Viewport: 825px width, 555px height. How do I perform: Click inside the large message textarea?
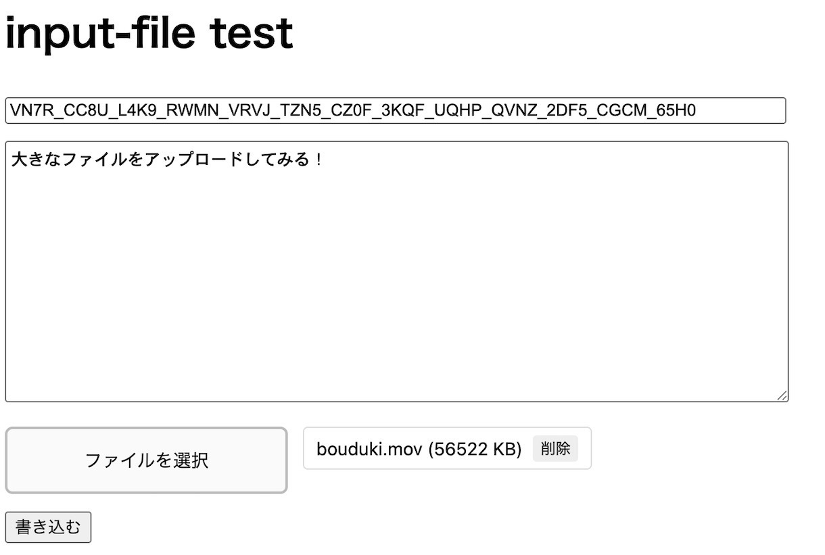coord(396,272)
